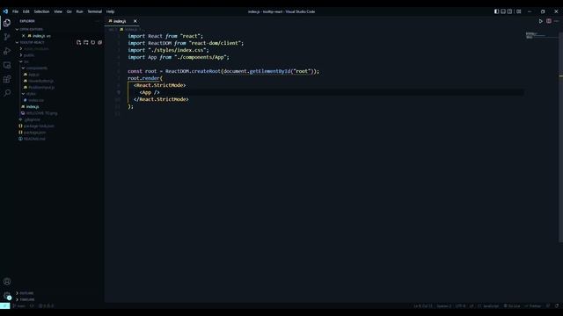Click the New File icon in explorer header
Image resolution: width=563 pixels, height=316 pixels.
[79, 42]
